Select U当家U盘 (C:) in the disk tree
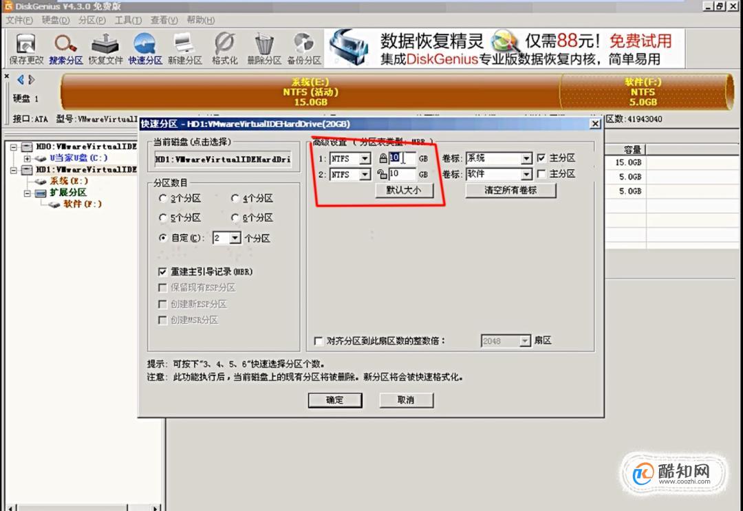 (x=78, y=158)
